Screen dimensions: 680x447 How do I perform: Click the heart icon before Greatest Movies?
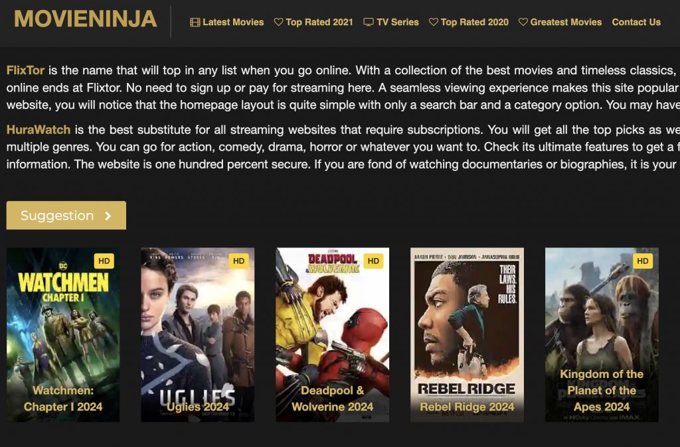point(523,22)
